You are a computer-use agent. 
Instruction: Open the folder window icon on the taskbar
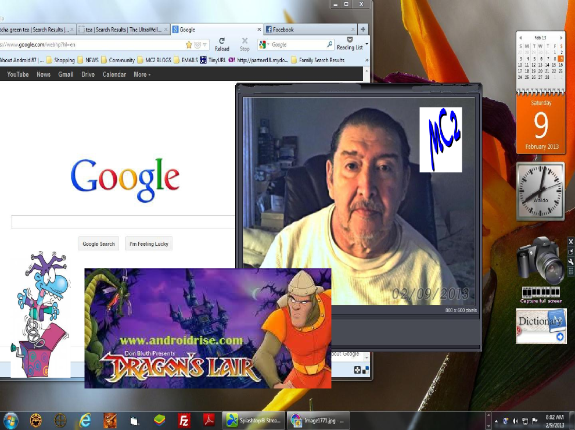point(134,421)
